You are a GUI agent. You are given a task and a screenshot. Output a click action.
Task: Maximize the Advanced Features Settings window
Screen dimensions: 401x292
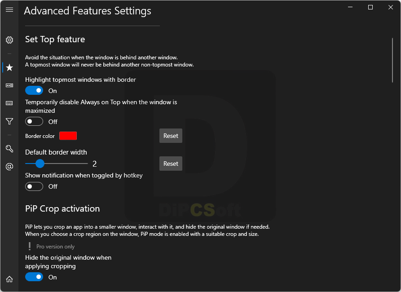coord(370,8)
